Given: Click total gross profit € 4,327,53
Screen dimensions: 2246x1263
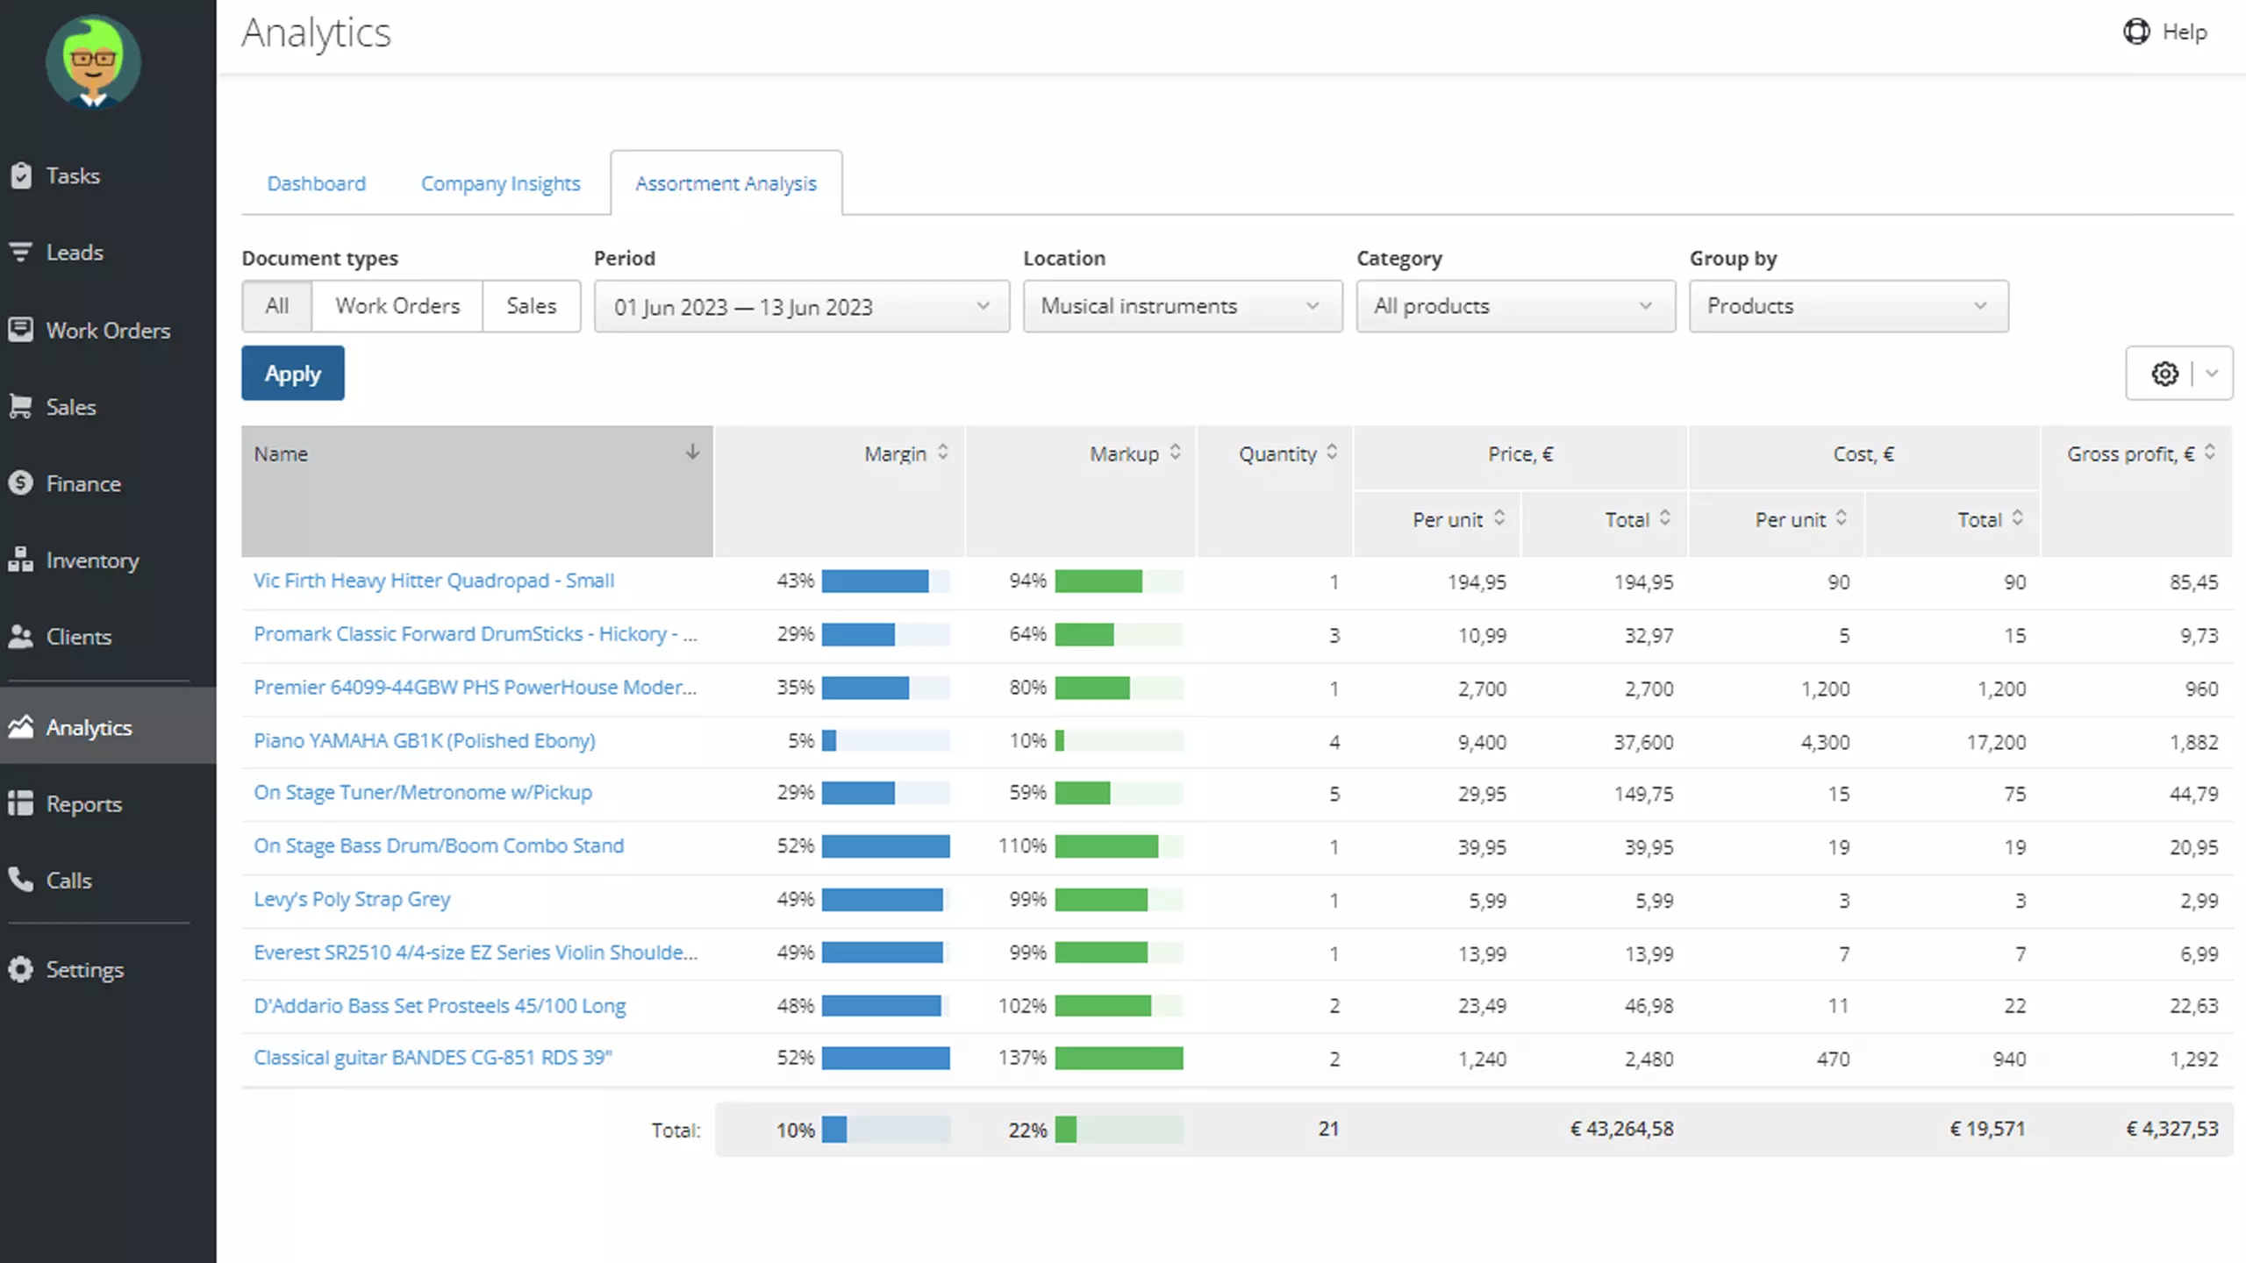Looking at the screenshot, I should 2171,1129.
